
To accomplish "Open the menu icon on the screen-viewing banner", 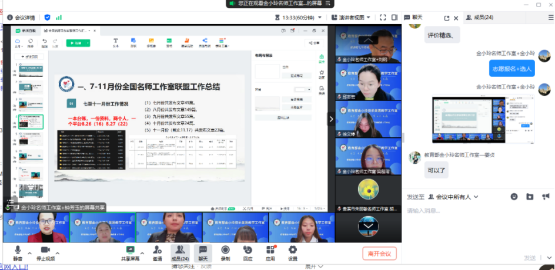I will pyautogui.click(x=327, y=3).
